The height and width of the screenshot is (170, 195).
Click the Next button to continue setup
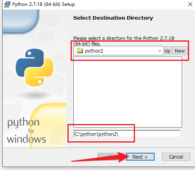coord(140,157)
